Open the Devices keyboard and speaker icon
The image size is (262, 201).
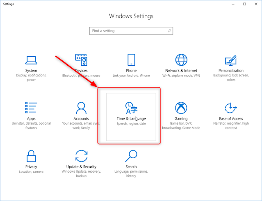[x=81, y=60]
